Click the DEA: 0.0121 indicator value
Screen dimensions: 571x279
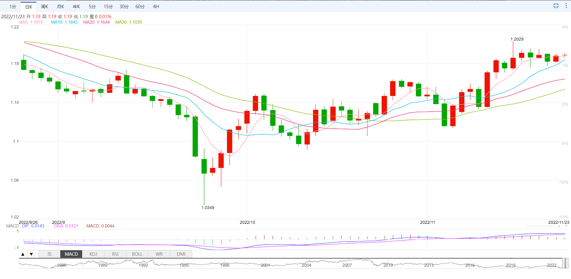66,226
